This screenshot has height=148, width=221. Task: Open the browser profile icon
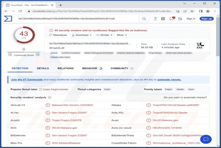tap(208, 11)
